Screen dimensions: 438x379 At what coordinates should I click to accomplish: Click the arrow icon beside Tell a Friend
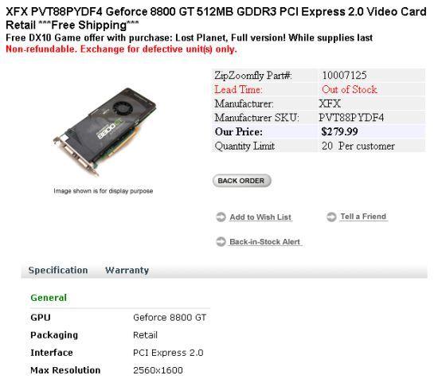(x=331, y=217)
